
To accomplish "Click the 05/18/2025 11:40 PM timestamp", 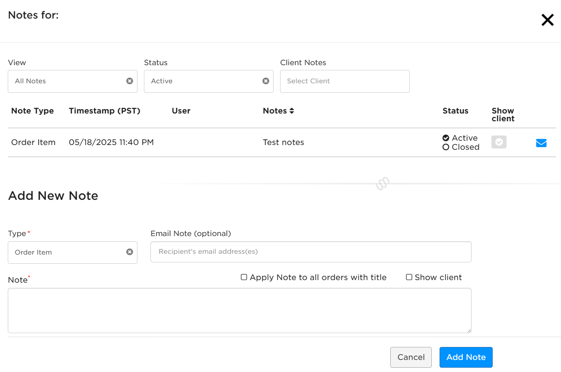I will (x=111, y=142).
